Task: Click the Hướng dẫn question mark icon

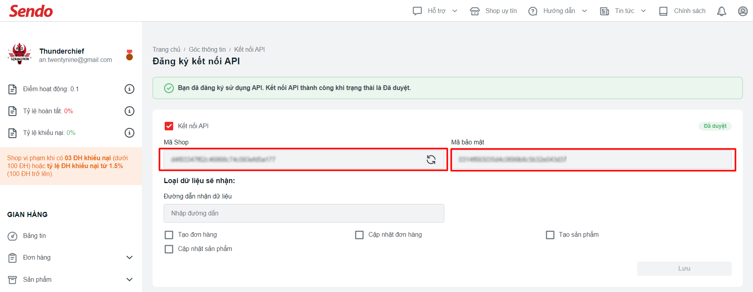Action: pos(533,11)
